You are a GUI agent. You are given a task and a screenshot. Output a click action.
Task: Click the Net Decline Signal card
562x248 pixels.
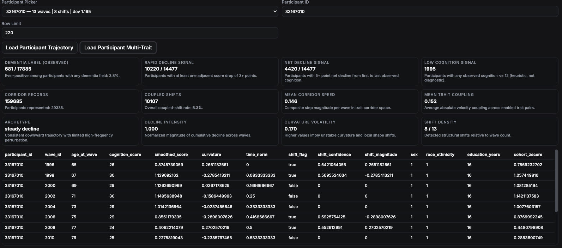350,72
